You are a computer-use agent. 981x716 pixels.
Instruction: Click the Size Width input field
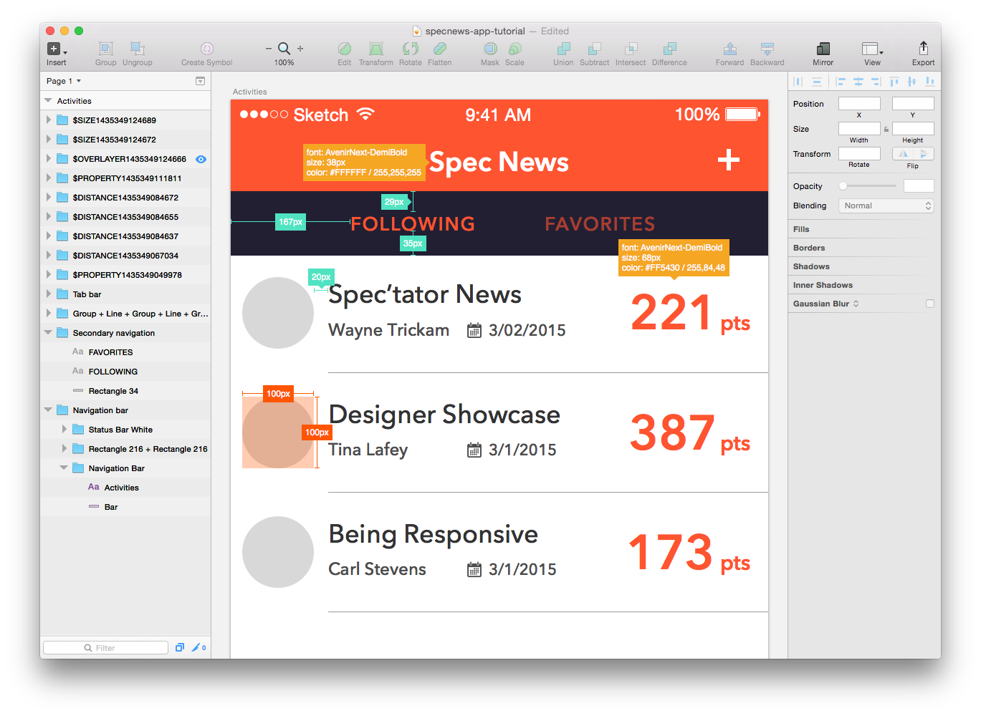pos(859,129)
